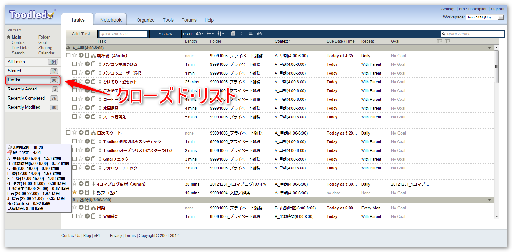The height and width of the screenshot is (252, 512).
Task: Star the 朝準備 (45min) task
Action: click(x=74, y=55)
